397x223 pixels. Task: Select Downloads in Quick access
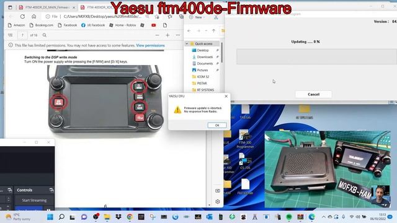coord(205,57)
